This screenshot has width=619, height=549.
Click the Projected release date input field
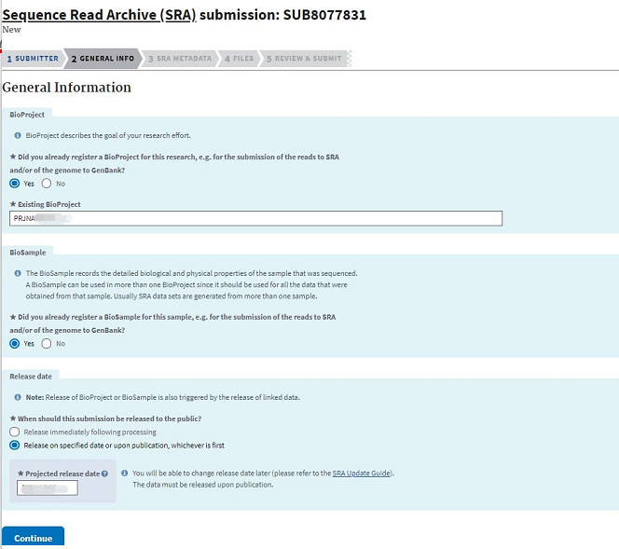48,488
